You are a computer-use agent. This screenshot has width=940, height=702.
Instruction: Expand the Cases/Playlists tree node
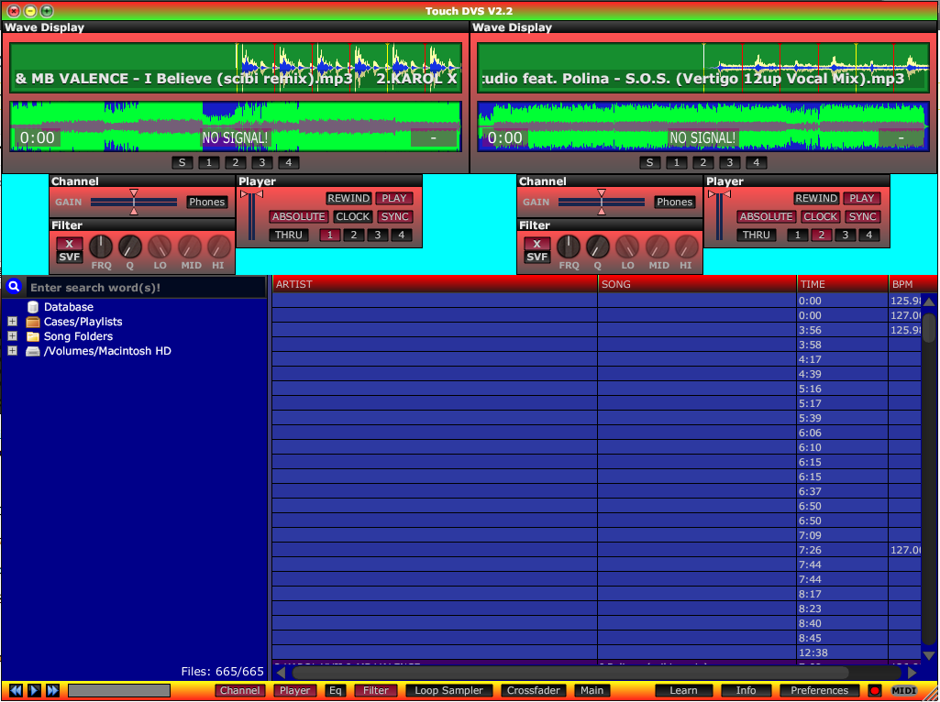coord(12,322)
